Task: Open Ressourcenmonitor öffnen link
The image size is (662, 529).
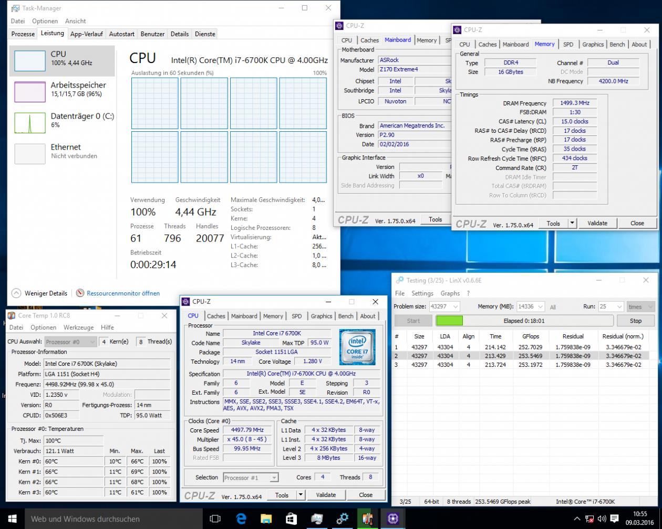Action: point(123,293)
